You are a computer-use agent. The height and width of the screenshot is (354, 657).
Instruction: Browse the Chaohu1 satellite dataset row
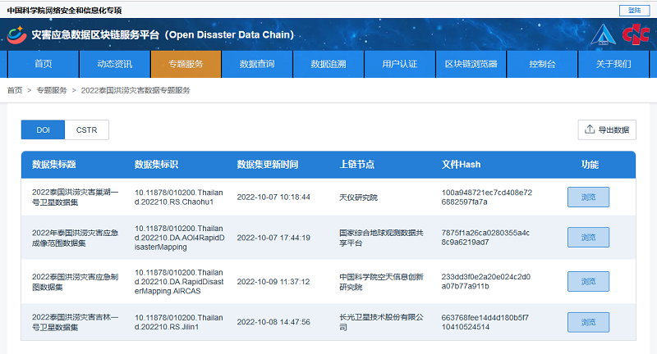(588, 197)
